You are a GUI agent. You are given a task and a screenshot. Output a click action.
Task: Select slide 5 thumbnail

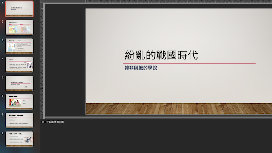point(19,83)
